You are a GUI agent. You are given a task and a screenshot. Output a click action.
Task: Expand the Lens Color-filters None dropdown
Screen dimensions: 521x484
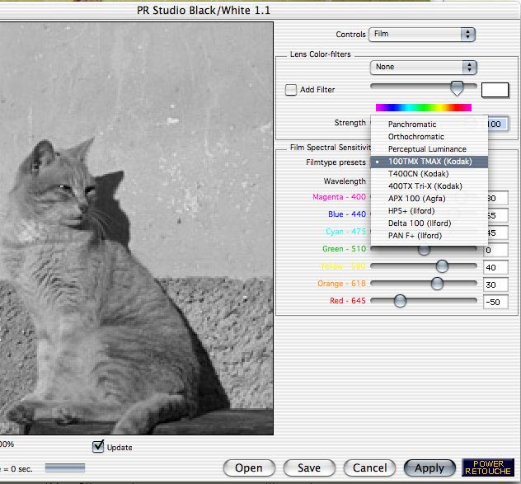[x=424, y=68]
